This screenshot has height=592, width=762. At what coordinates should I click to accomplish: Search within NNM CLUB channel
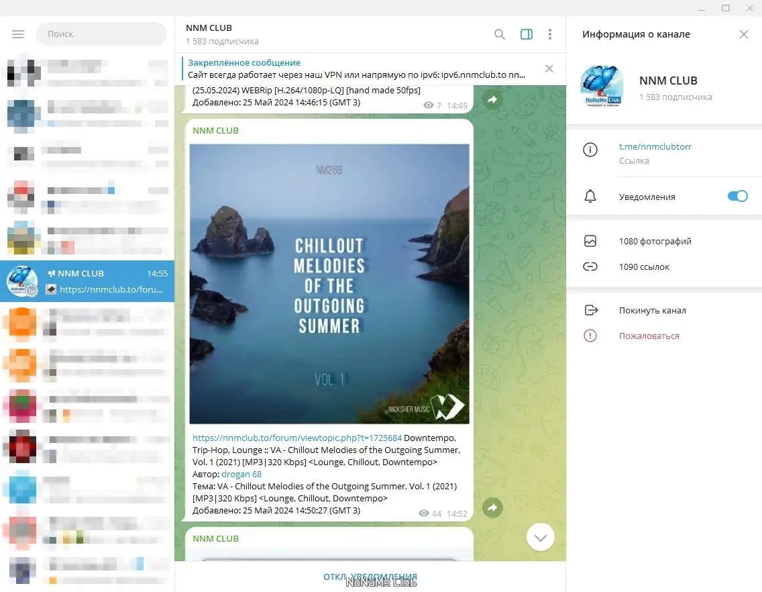[500, 34]
